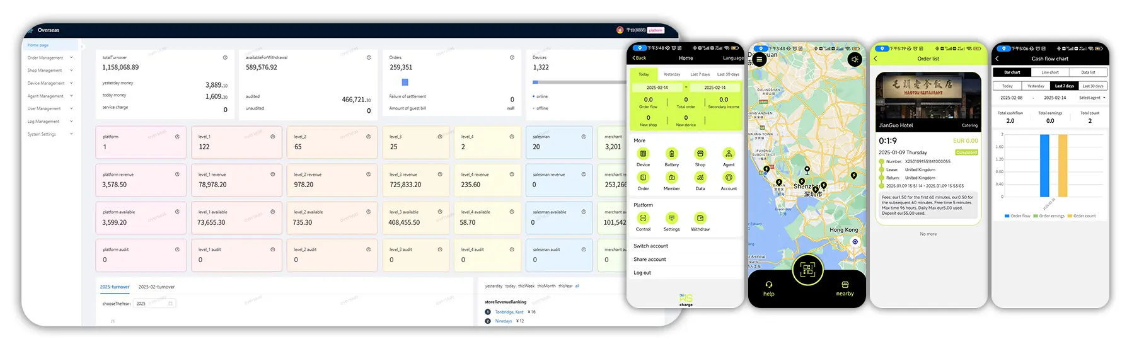1127x349 pixels.
Task: Tap the QR scan button on map
Action: 807,270
